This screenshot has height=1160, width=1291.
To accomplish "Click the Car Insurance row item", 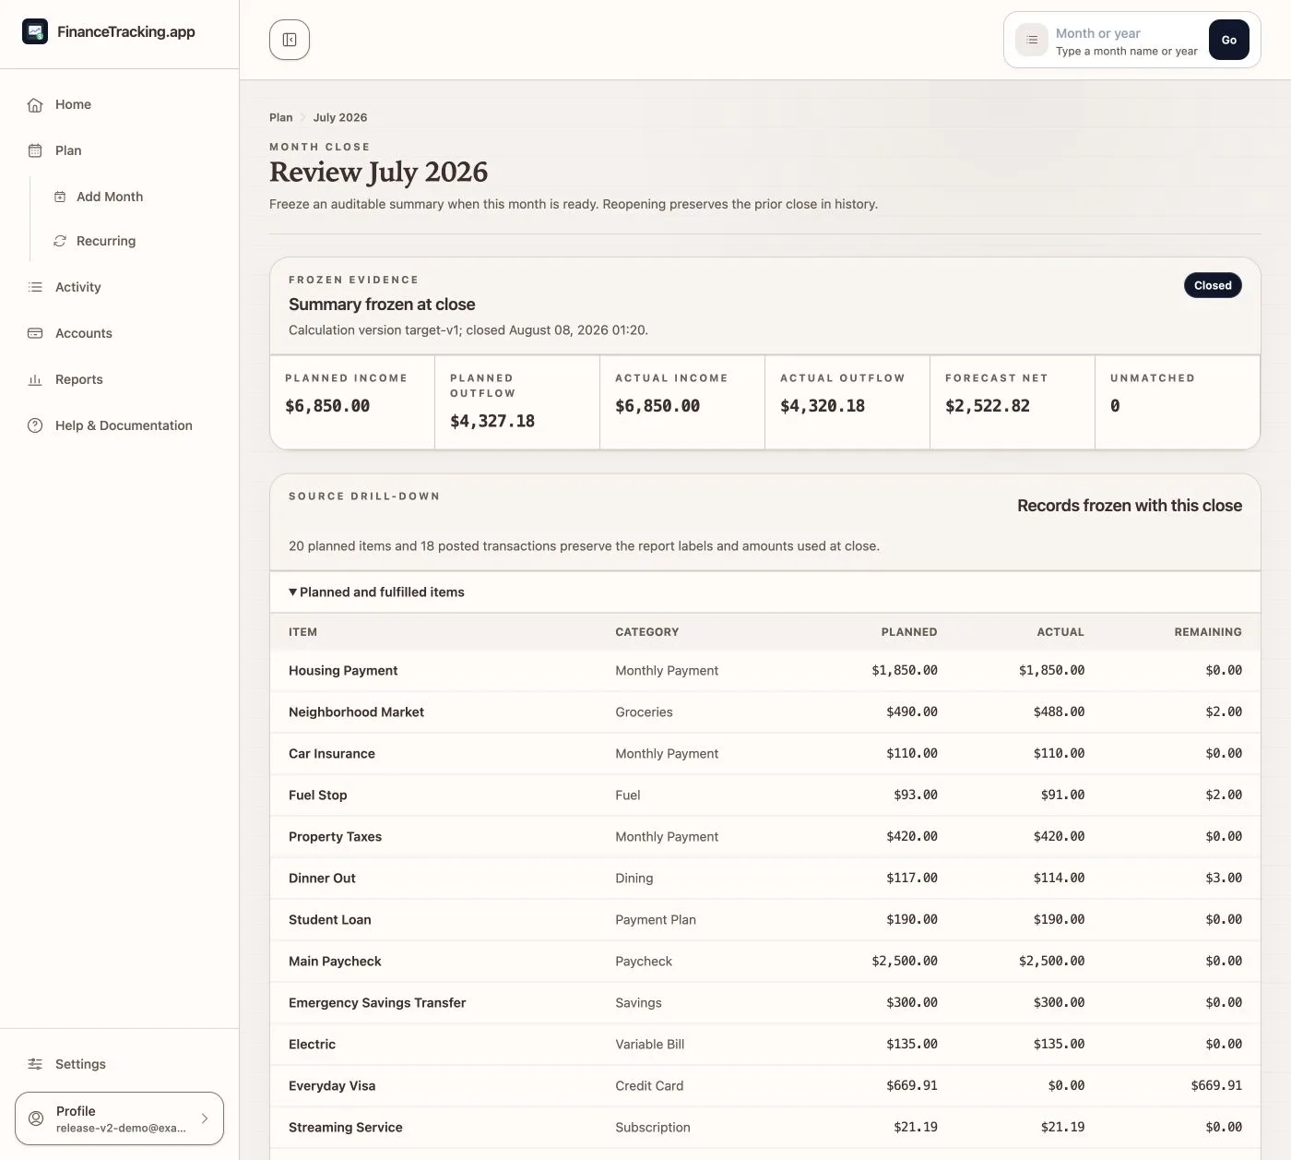I will 332,754.
